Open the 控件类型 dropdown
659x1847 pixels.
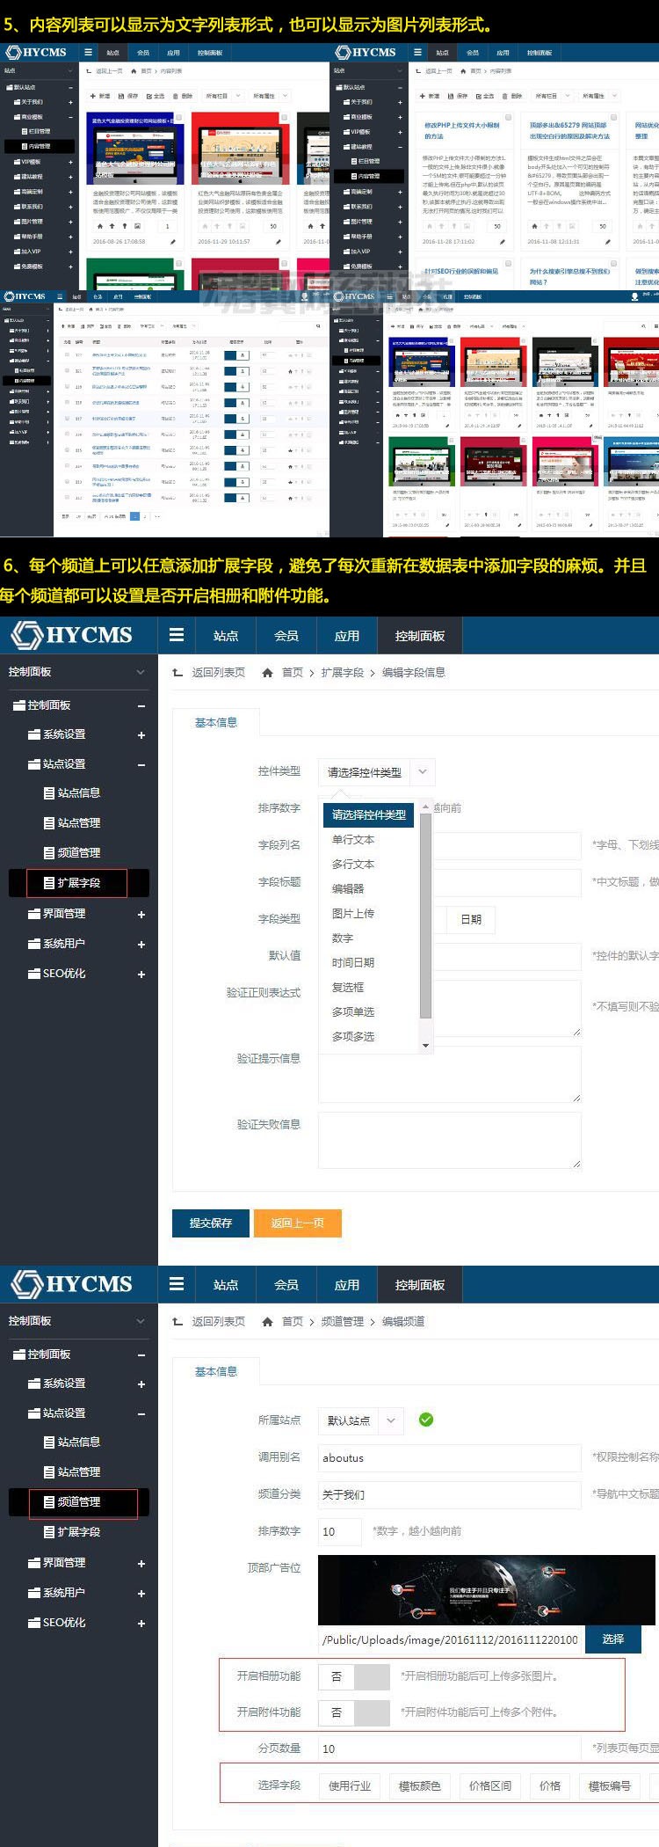[376, 772]
